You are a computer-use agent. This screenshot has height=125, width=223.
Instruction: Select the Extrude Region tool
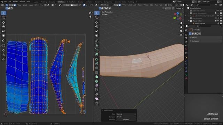click(97, 55)
